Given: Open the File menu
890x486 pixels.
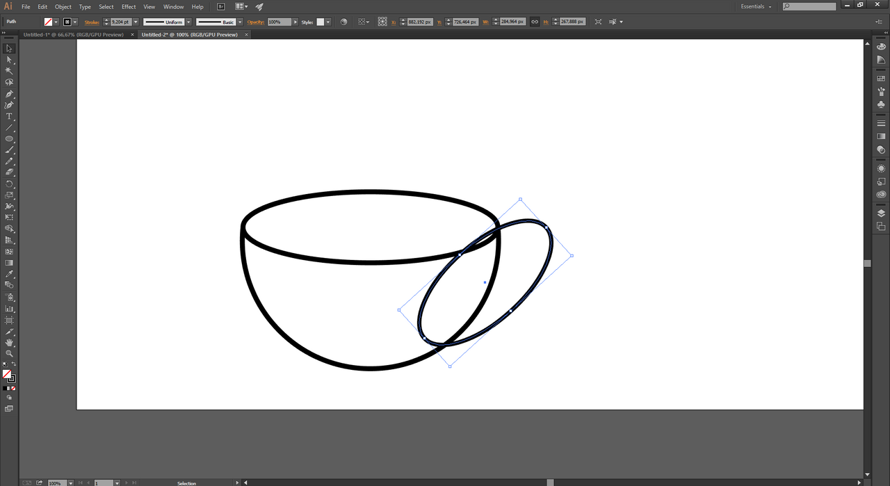Looking at the screenshot, I should click(x=26, y=6).
